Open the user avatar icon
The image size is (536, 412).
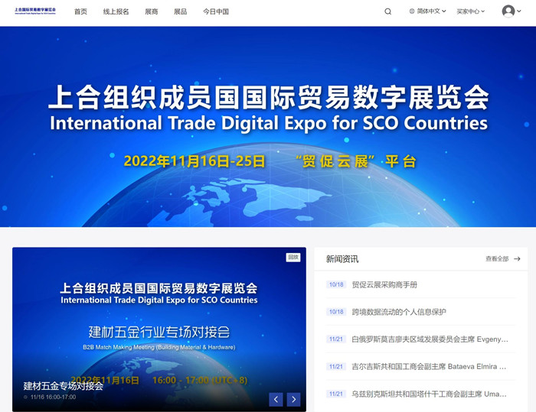[x=508, y=11]
